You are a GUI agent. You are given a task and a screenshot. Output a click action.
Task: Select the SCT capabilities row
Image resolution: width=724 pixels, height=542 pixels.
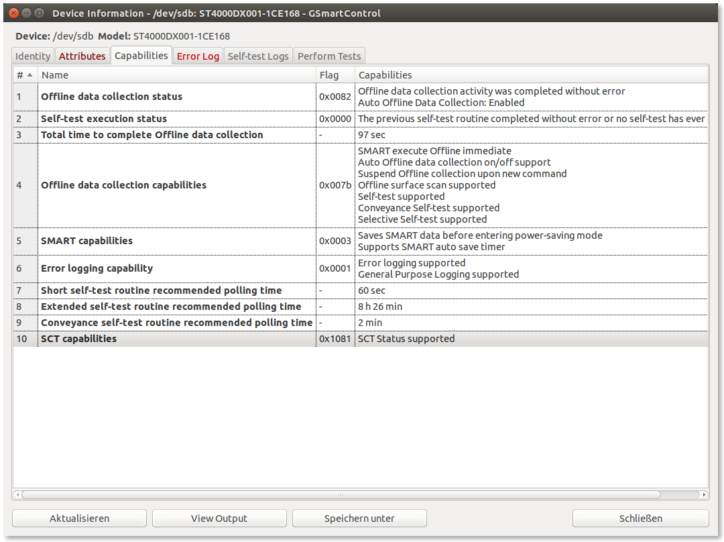[361, 339]
